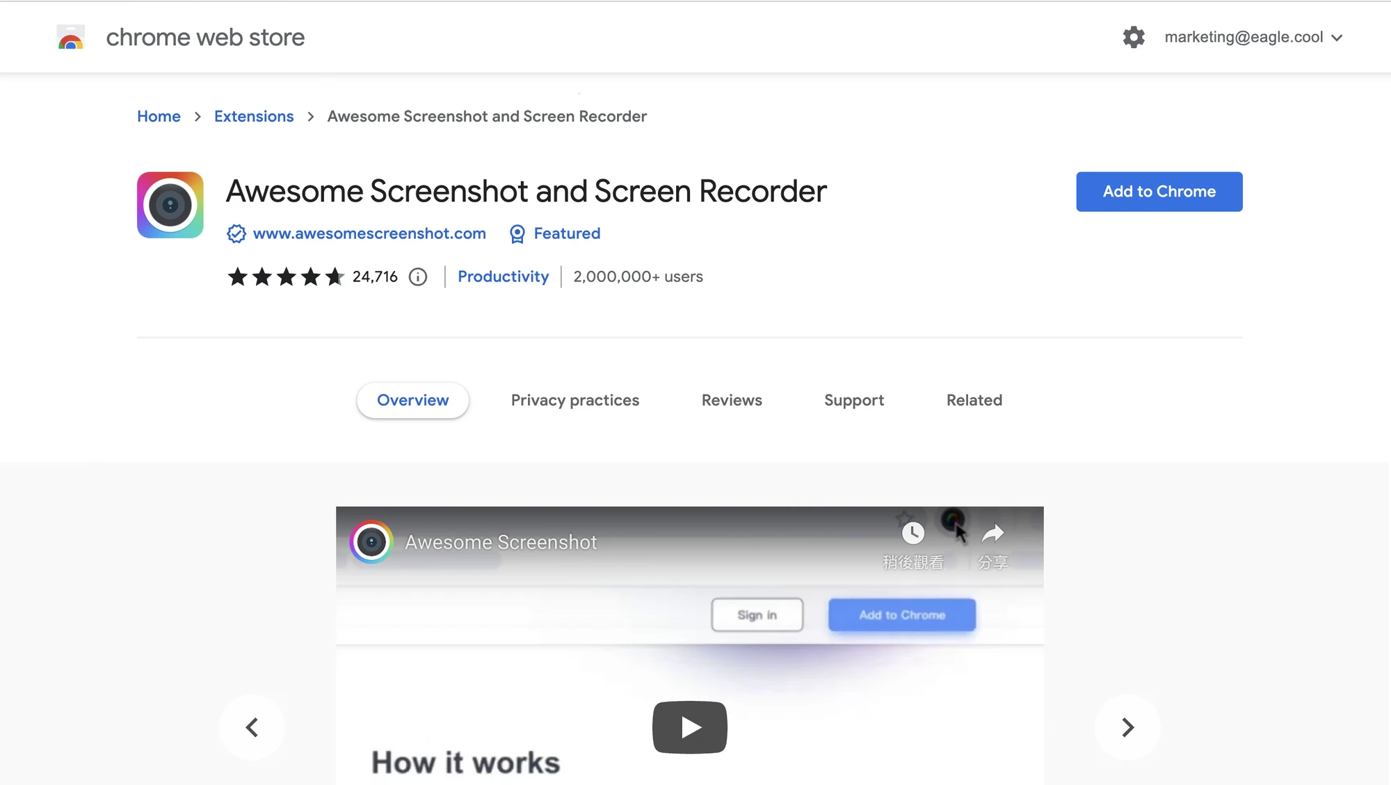
Task: Switch to the Support tab
Action: pyautogui.click(x=854, y=400)
